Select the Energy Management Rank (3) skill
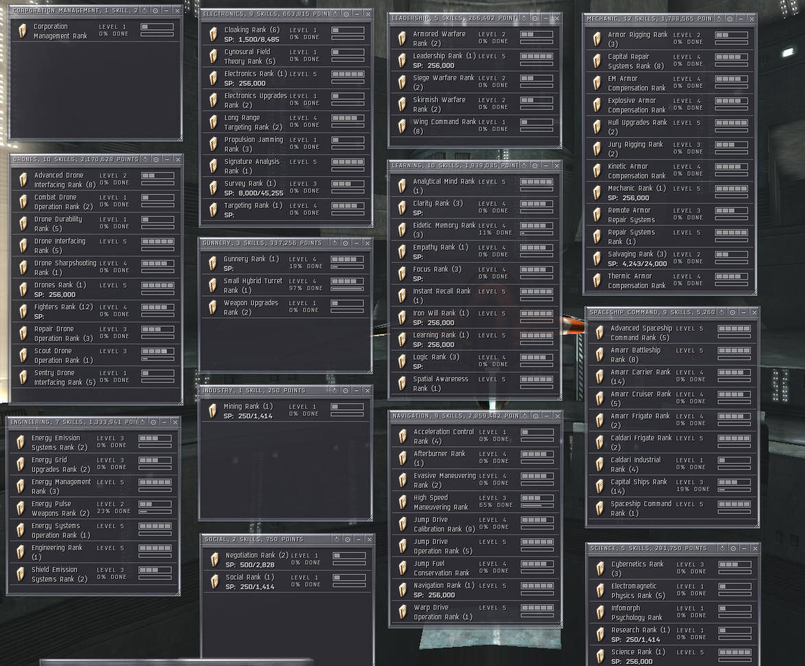Image resolution: width=805 pixels, height=666 pixels. pyautogui.click(x=93, y=486)
